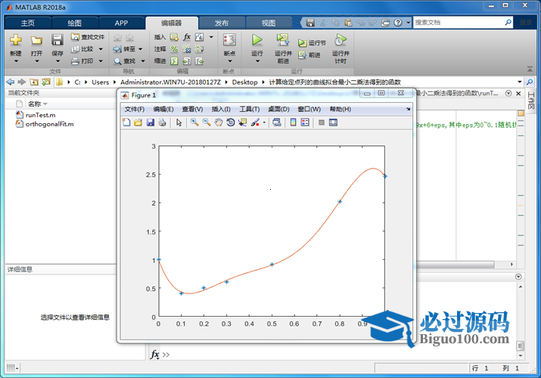Click the back arrow in the address bar
This screenshot has height=378, width=541.
(x=11, y=82)
